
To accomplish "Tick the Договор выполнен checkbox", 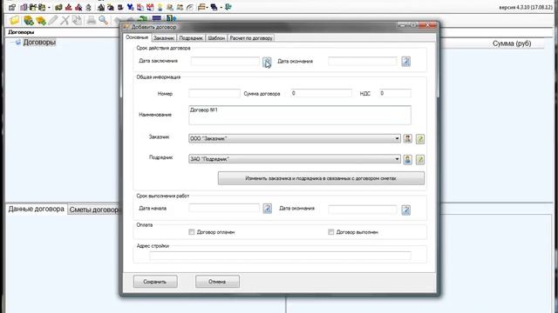I will 331,232.
